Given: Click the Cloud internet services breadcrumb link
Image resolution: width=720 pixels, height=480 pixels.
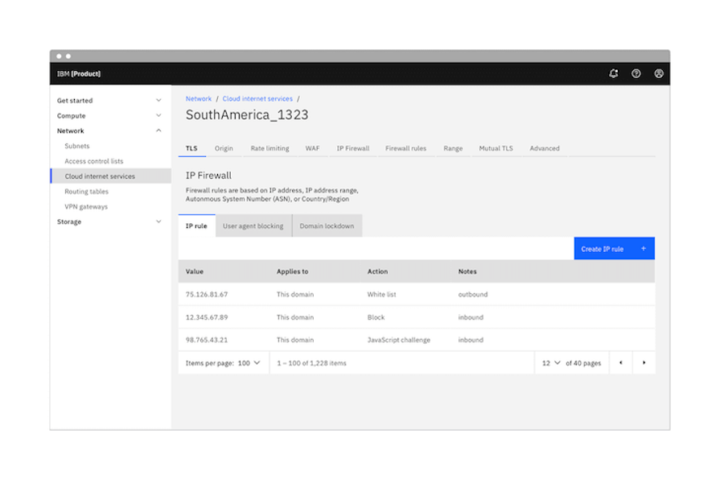Looking at the screenshot, I should coord(257,99).
